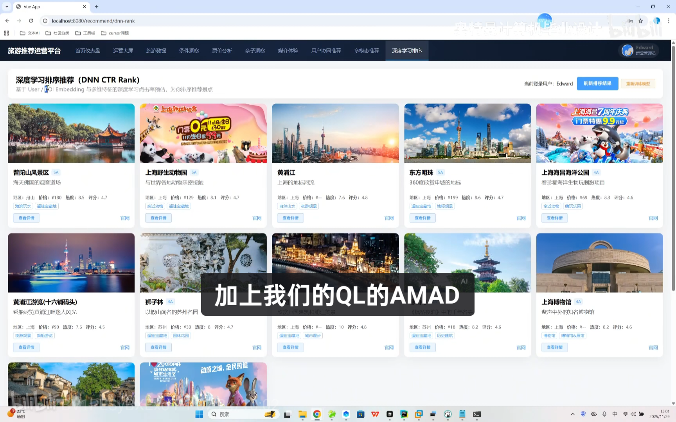The image size is (676, 422).
Task: View details for 普陀山风景区
Action: coord(26,218)
